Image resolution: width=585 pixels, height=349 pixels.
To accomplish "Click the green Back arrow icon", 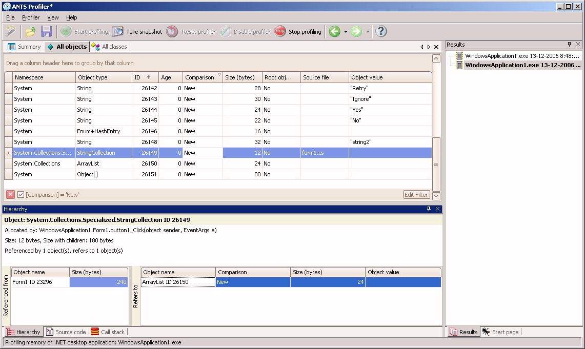I will (x=335, y=32).
